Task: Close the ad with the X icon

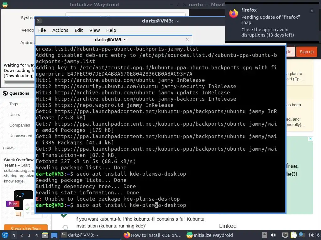Action: [x=310, y=139]
